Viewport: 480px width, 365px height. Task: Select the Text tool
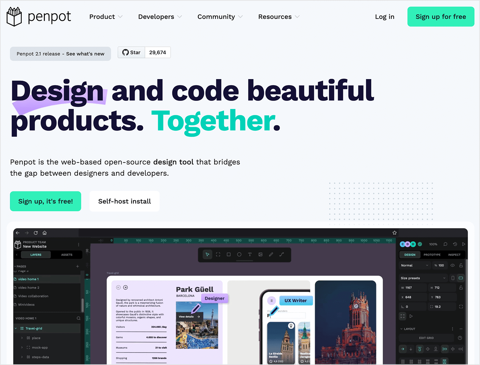pyautogui.click(x=250, y=255)
